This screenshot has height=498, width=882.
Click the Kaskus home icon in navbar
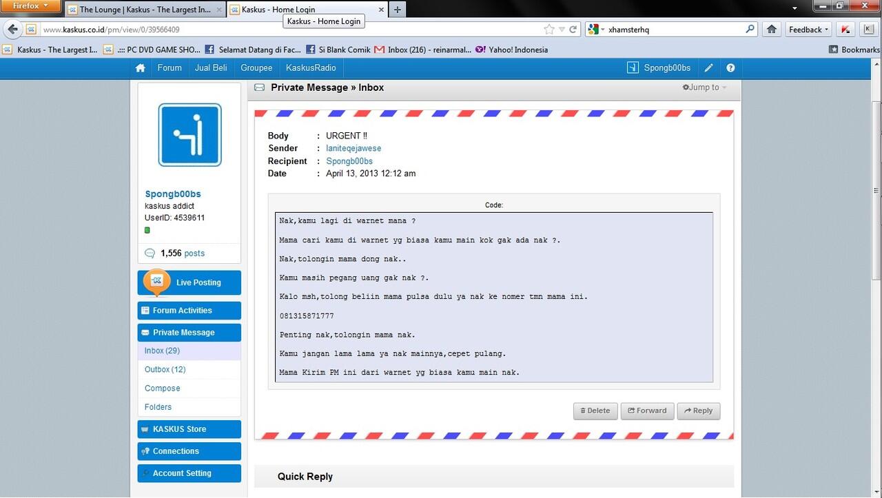click(x=141, y=68)
